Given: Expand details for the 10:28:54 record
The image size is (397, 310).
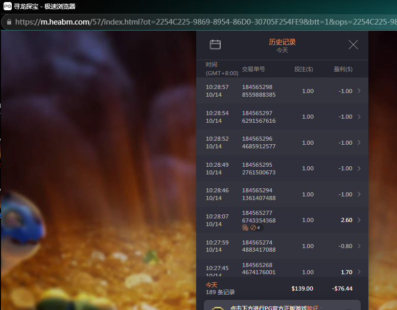Looking at the screenshot, I should click(359, 117).
